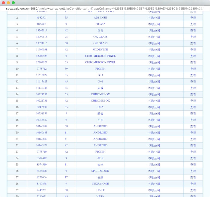Open the PICASA trademark link
The image size is (210, 197).
point(100,24)
